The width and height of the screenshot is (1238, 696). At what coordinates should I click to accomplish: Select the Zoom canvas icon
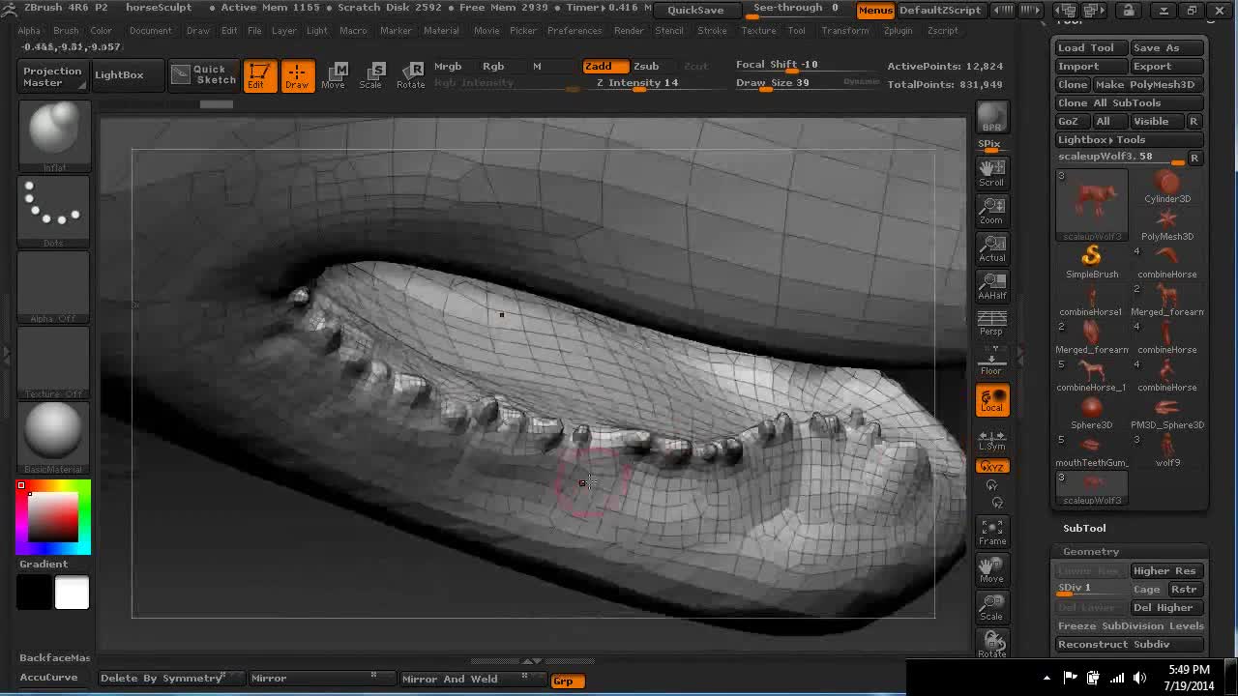[x=991, y=211]
